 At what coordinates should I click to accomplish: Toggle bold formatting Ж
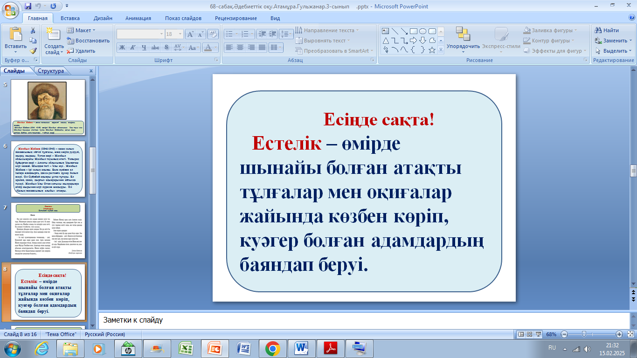pyautogui.click(x=122, y=48)
